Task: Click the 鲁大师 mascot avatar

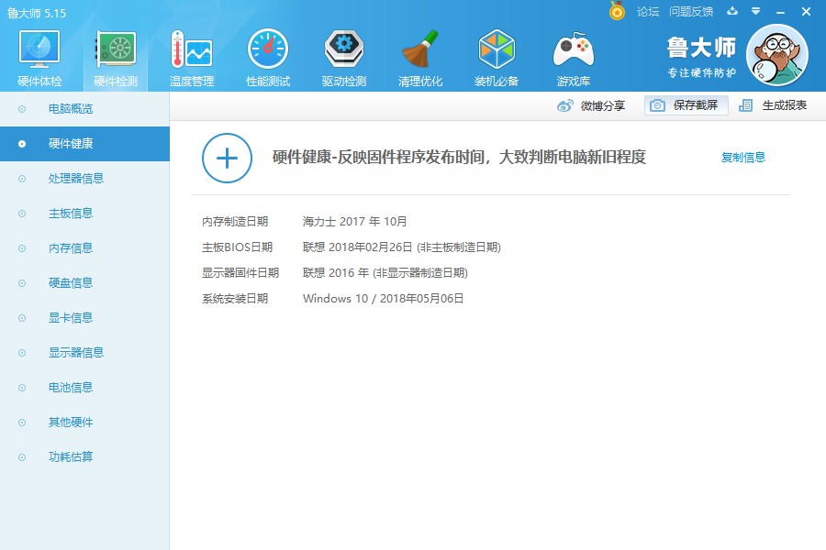Action: pos(777,55)
